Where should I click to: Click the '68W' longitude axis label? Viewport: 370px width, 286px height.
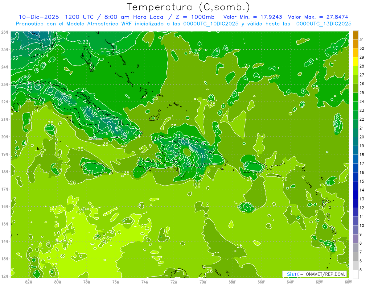pos(232,282)
